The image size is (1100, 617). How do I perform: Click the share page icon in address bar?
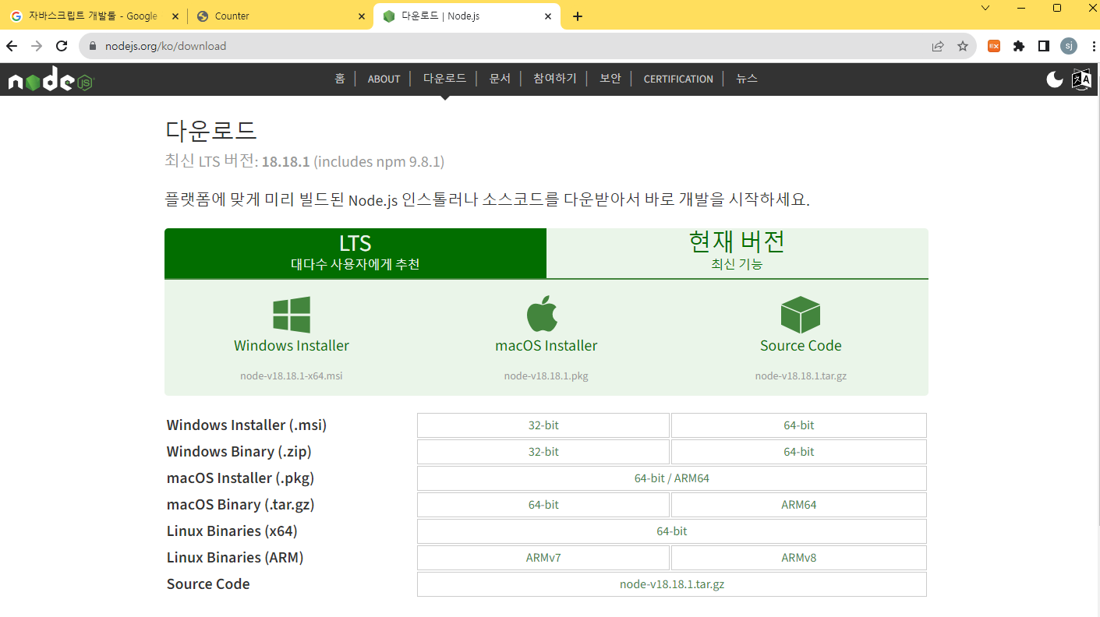[938, 46]
